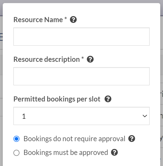Click into the Resource description input box
163x166 pixels.
coord(81,76)
